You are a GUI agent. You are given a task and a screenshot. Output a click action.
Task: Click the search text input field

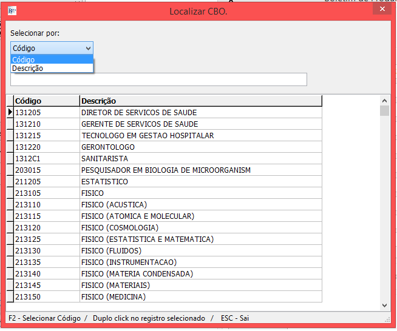[158, 79]
